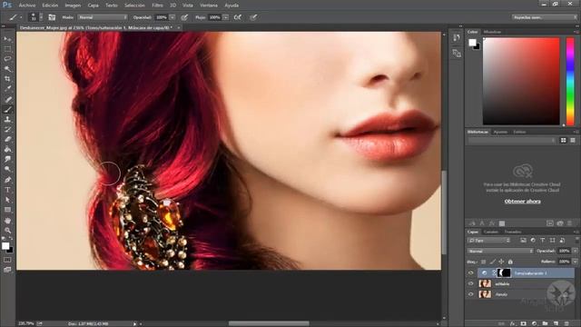Select the Clone Stamp tool

[x=7, y=119]
